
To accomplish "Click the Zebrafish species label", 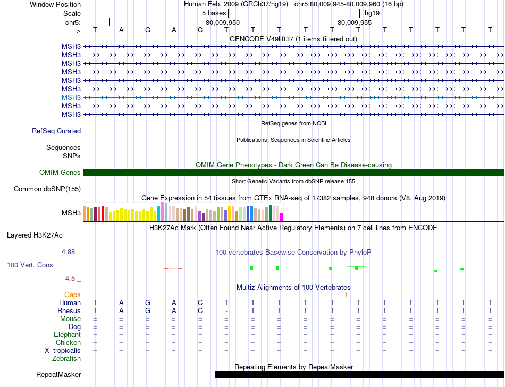I will click(x=66, y=359).
